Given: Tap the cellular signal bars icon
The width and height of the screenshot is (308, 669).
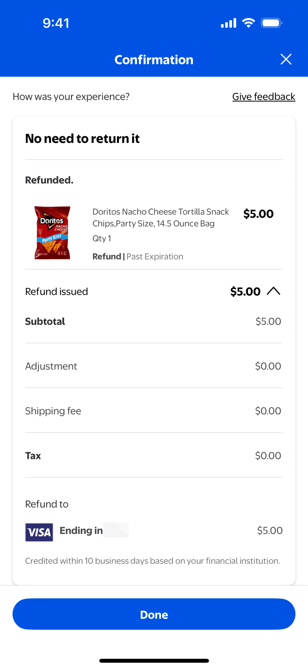Looking at the screenshot, I should coord(229,23).
